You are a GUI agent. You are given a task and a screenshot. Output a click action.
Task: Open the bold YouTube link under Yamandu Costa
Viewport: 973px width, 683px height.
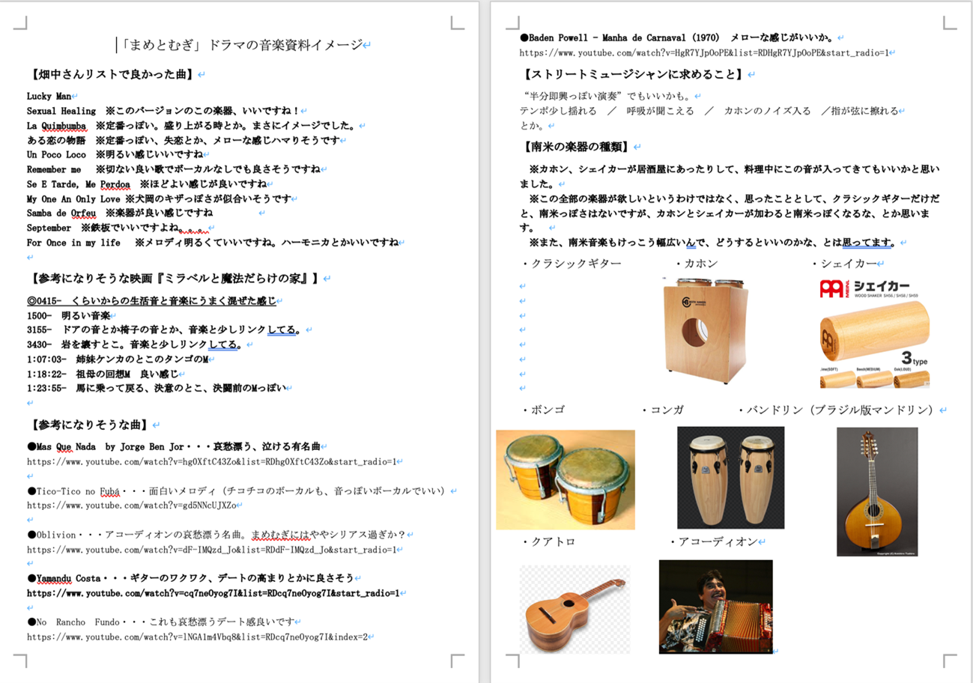(213, 593)
